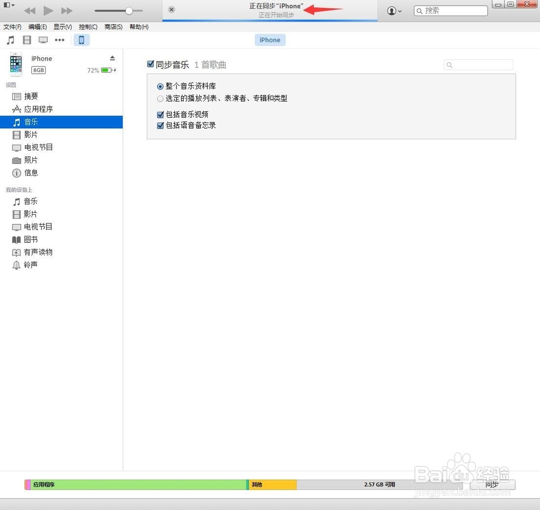Click the 2.57 GB 可用 storage segment
The height and width of the screenshot is (510, 540).
click(380, 485)
